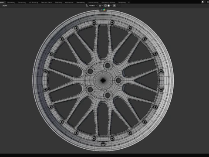Click the center hub cap of the wheel
The width and height of the screenshot is (209, 157).
103,80
